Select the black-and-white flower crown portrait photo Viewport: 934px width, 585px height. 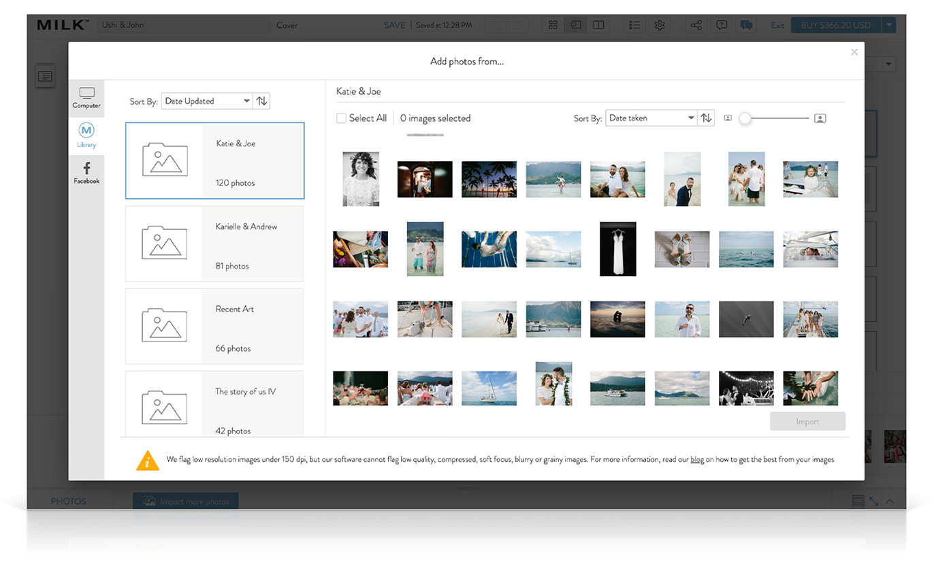[x=361, y=179]
